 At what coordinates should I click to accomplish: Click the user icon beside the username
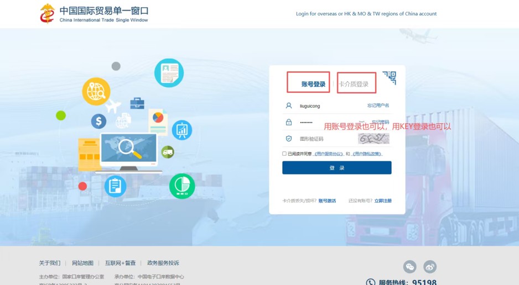[289, 105]
